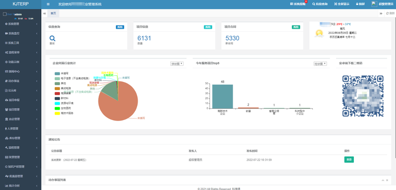
Task: Enable 全屏显示 fullscreen mode
Action: (342, 4)
